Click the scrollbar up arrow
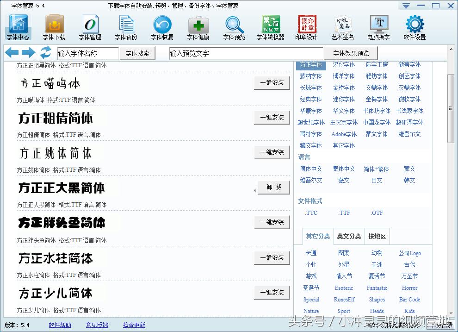Viewport: 458px width, 332px height. coord(451,49)
